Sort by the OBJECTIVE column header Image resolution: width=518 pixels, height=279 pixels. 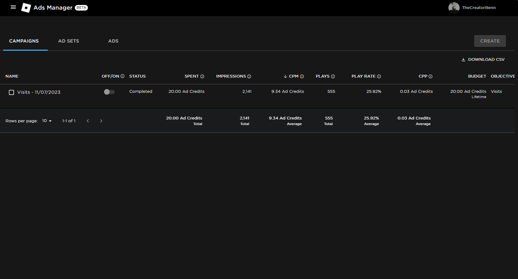pos(502,76)
